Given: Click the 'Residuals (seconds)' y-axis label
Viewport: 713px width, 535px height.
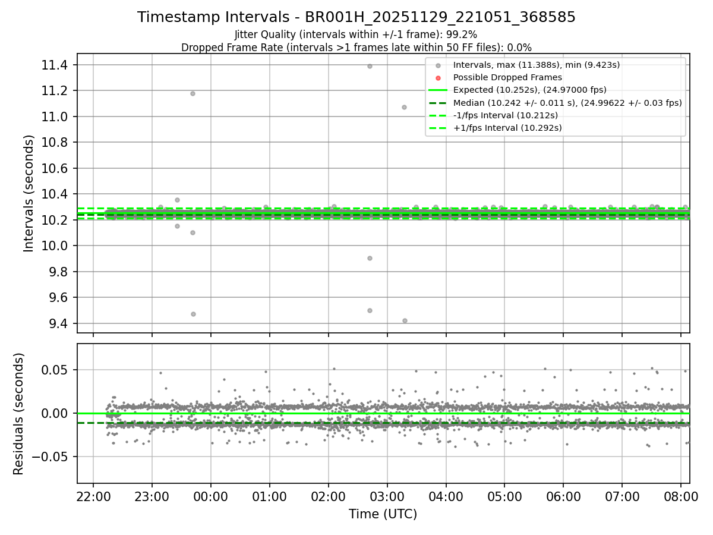Looking at the screenshot, I should [18, 414].
